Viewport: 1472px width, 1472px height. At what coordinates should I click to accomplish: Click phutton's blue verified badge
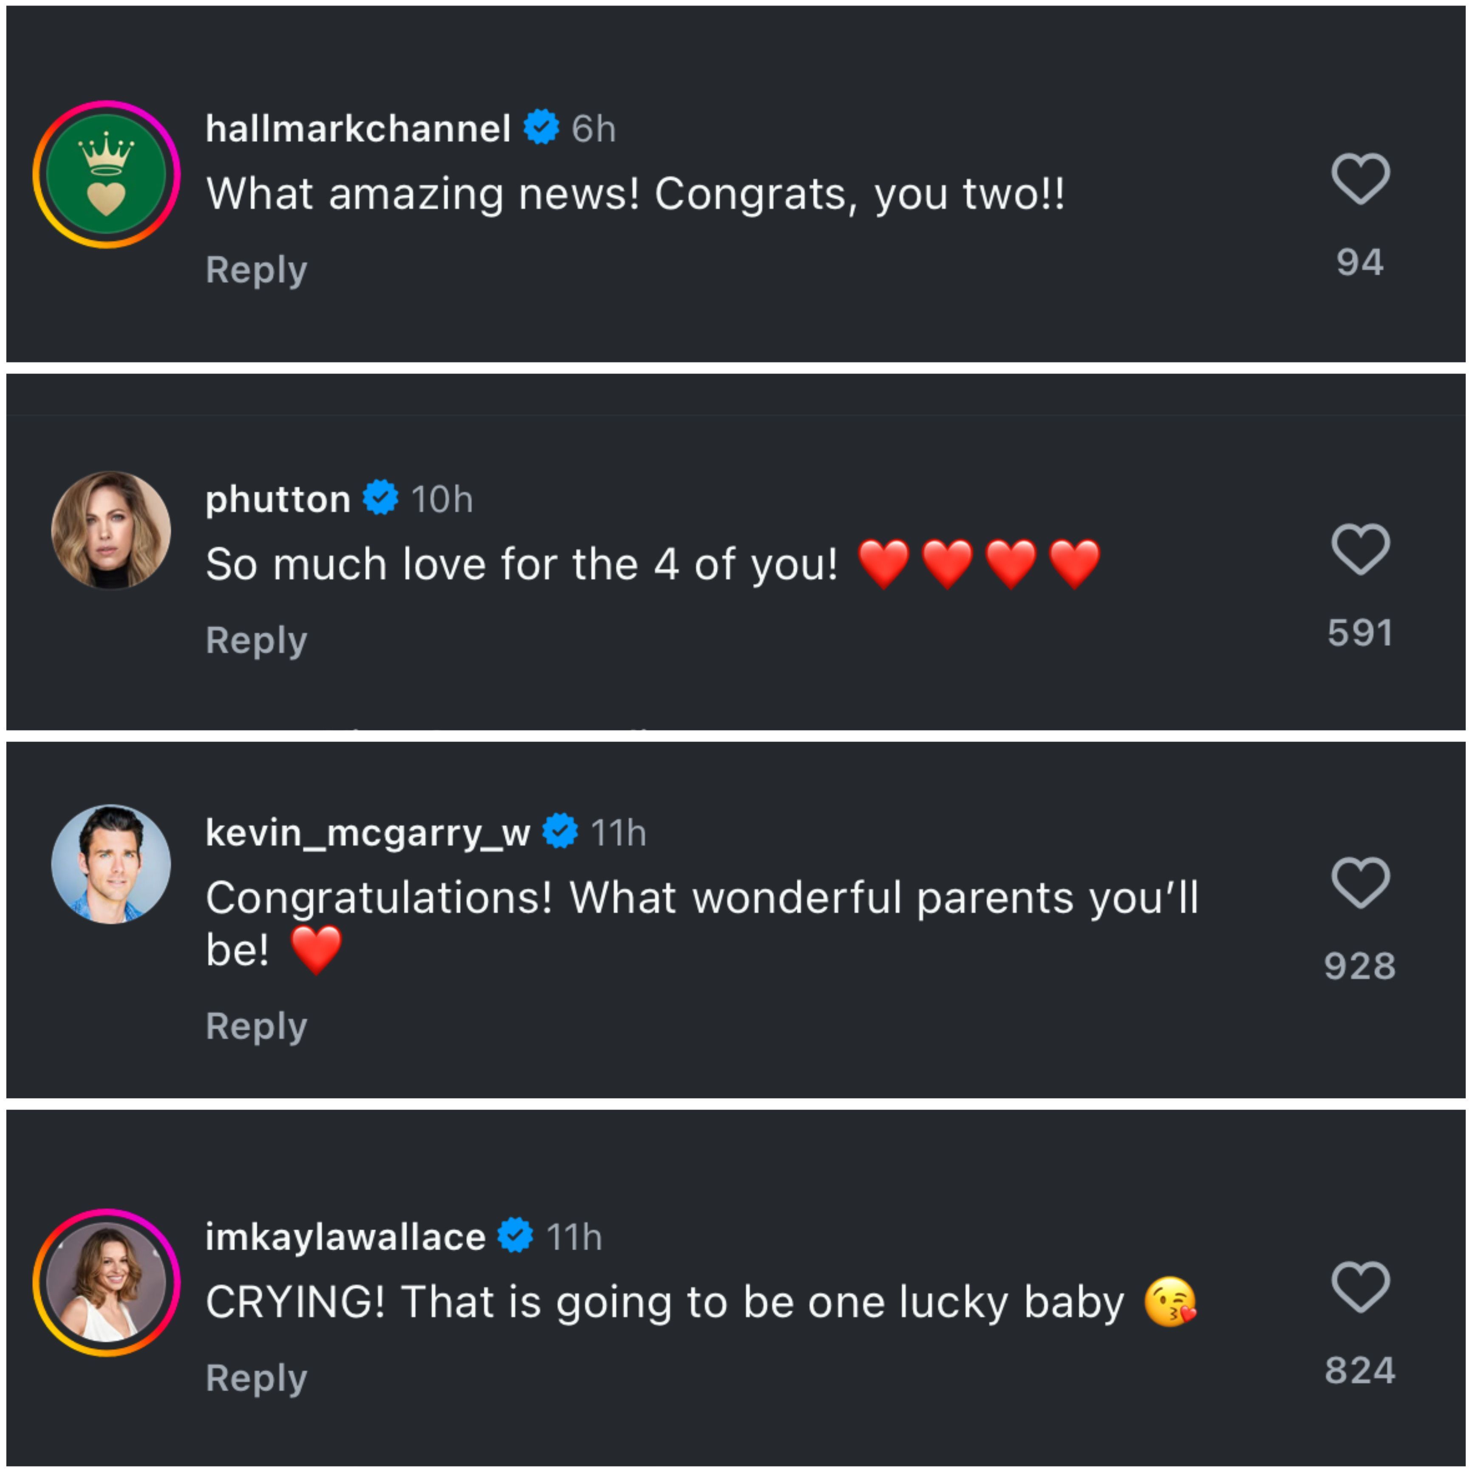pyautogui.click(x=380, y=498)
